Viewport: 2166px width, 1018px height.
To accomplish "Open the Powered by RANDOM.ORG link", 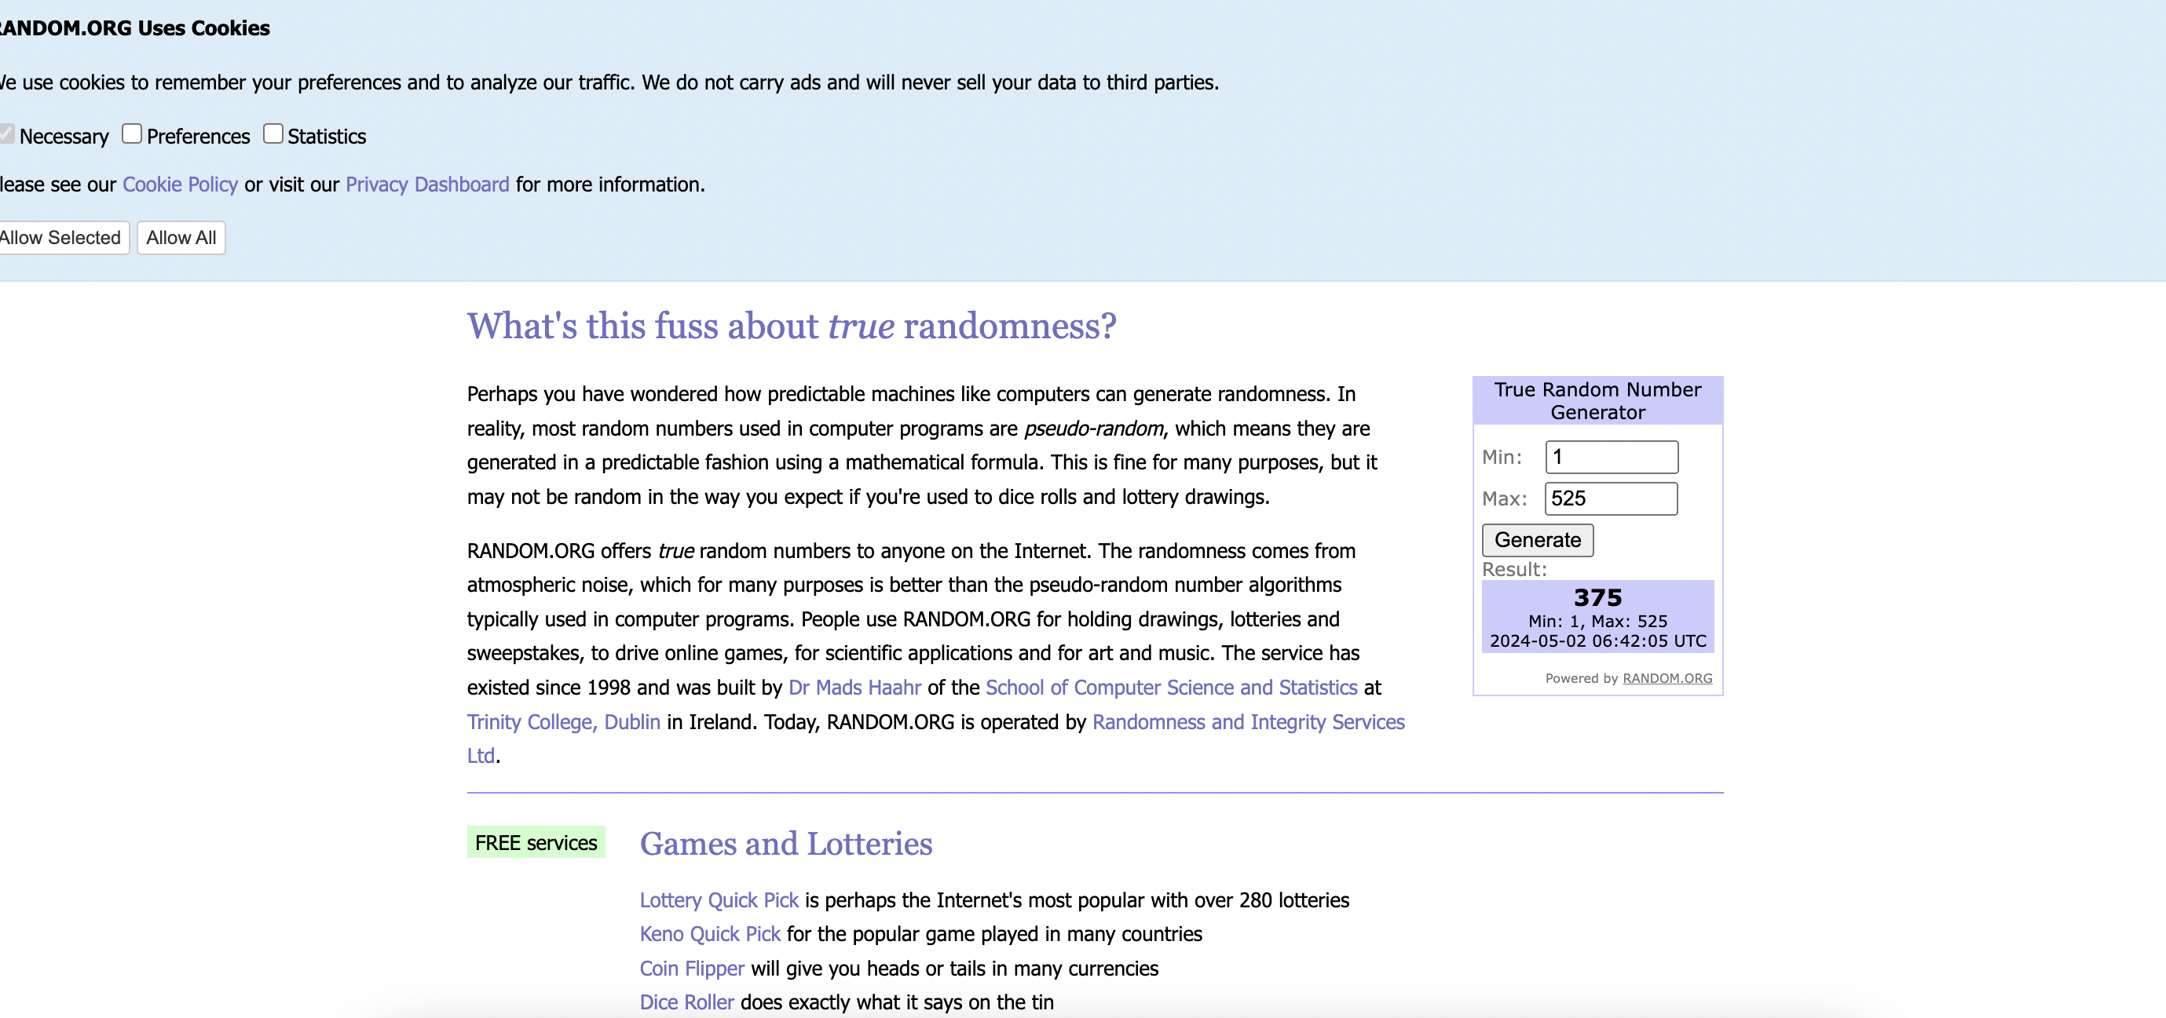I will tap(1667, 678).
